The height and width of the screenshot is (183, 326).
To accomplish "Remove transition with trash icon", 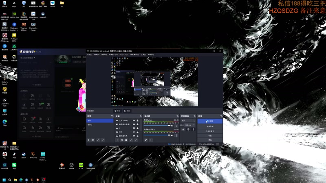I will point(188,129).
